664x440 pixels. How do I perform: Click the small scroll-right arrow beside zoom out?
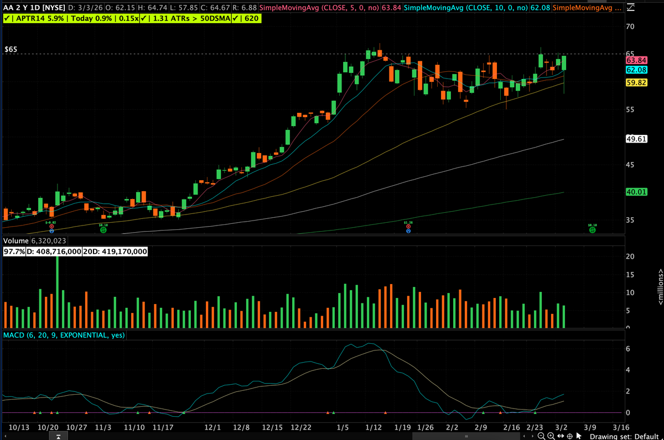click(532, 436)
